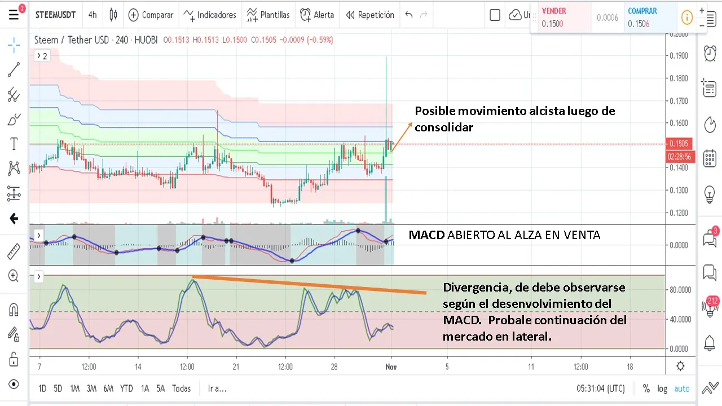Screen dimensions: 722x406
Task: Open the ideas lightbulb panel
Action: (710, 194)
